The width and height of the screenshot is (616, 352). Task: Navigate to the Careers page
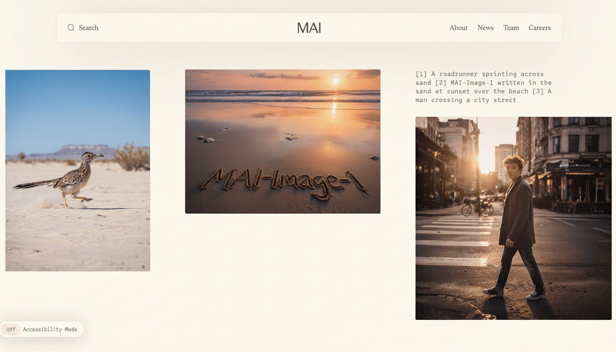[539, 27]
